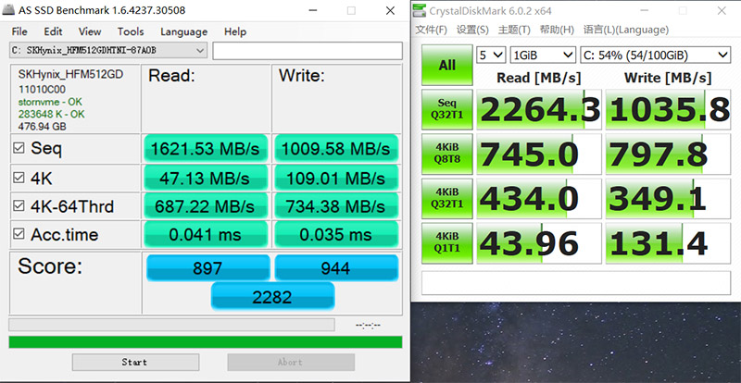Minimize the CrystalDiskMark window
The height and width of the screenshot is (383, 741).
click(x=644, y=10)
